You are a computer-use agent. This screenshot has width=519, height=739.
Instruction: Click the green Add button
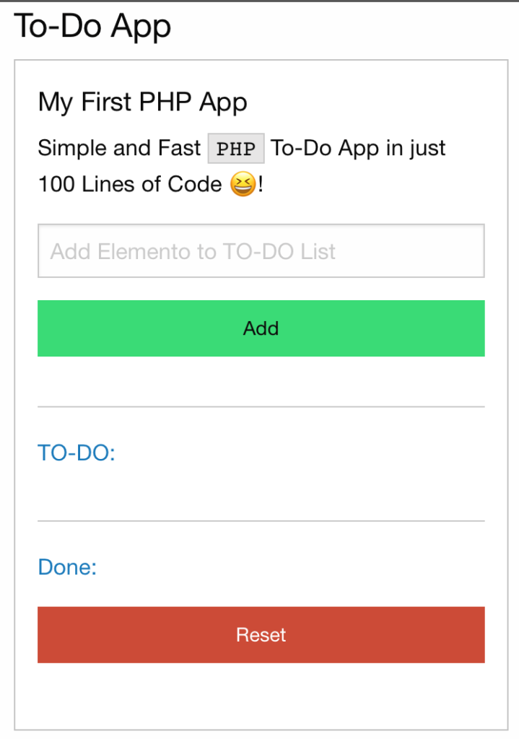point(261,328)
